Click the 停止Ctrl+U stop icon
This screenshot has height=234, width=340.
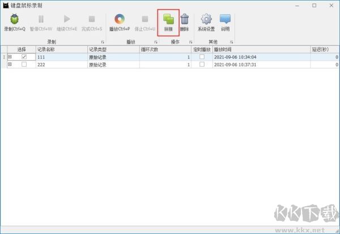pyautogui.click(x=145, y=19)
